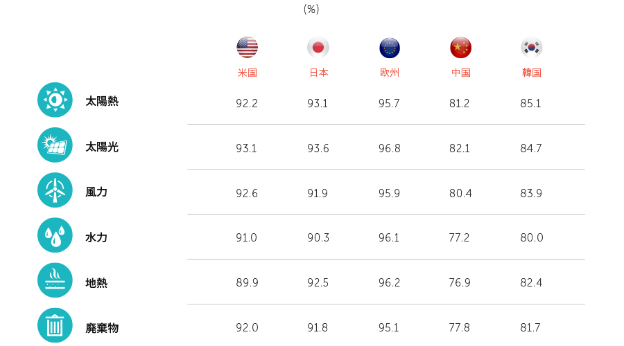Click the trash bin 廃棄物 icon
624x346 pixels.
point(55,325)
